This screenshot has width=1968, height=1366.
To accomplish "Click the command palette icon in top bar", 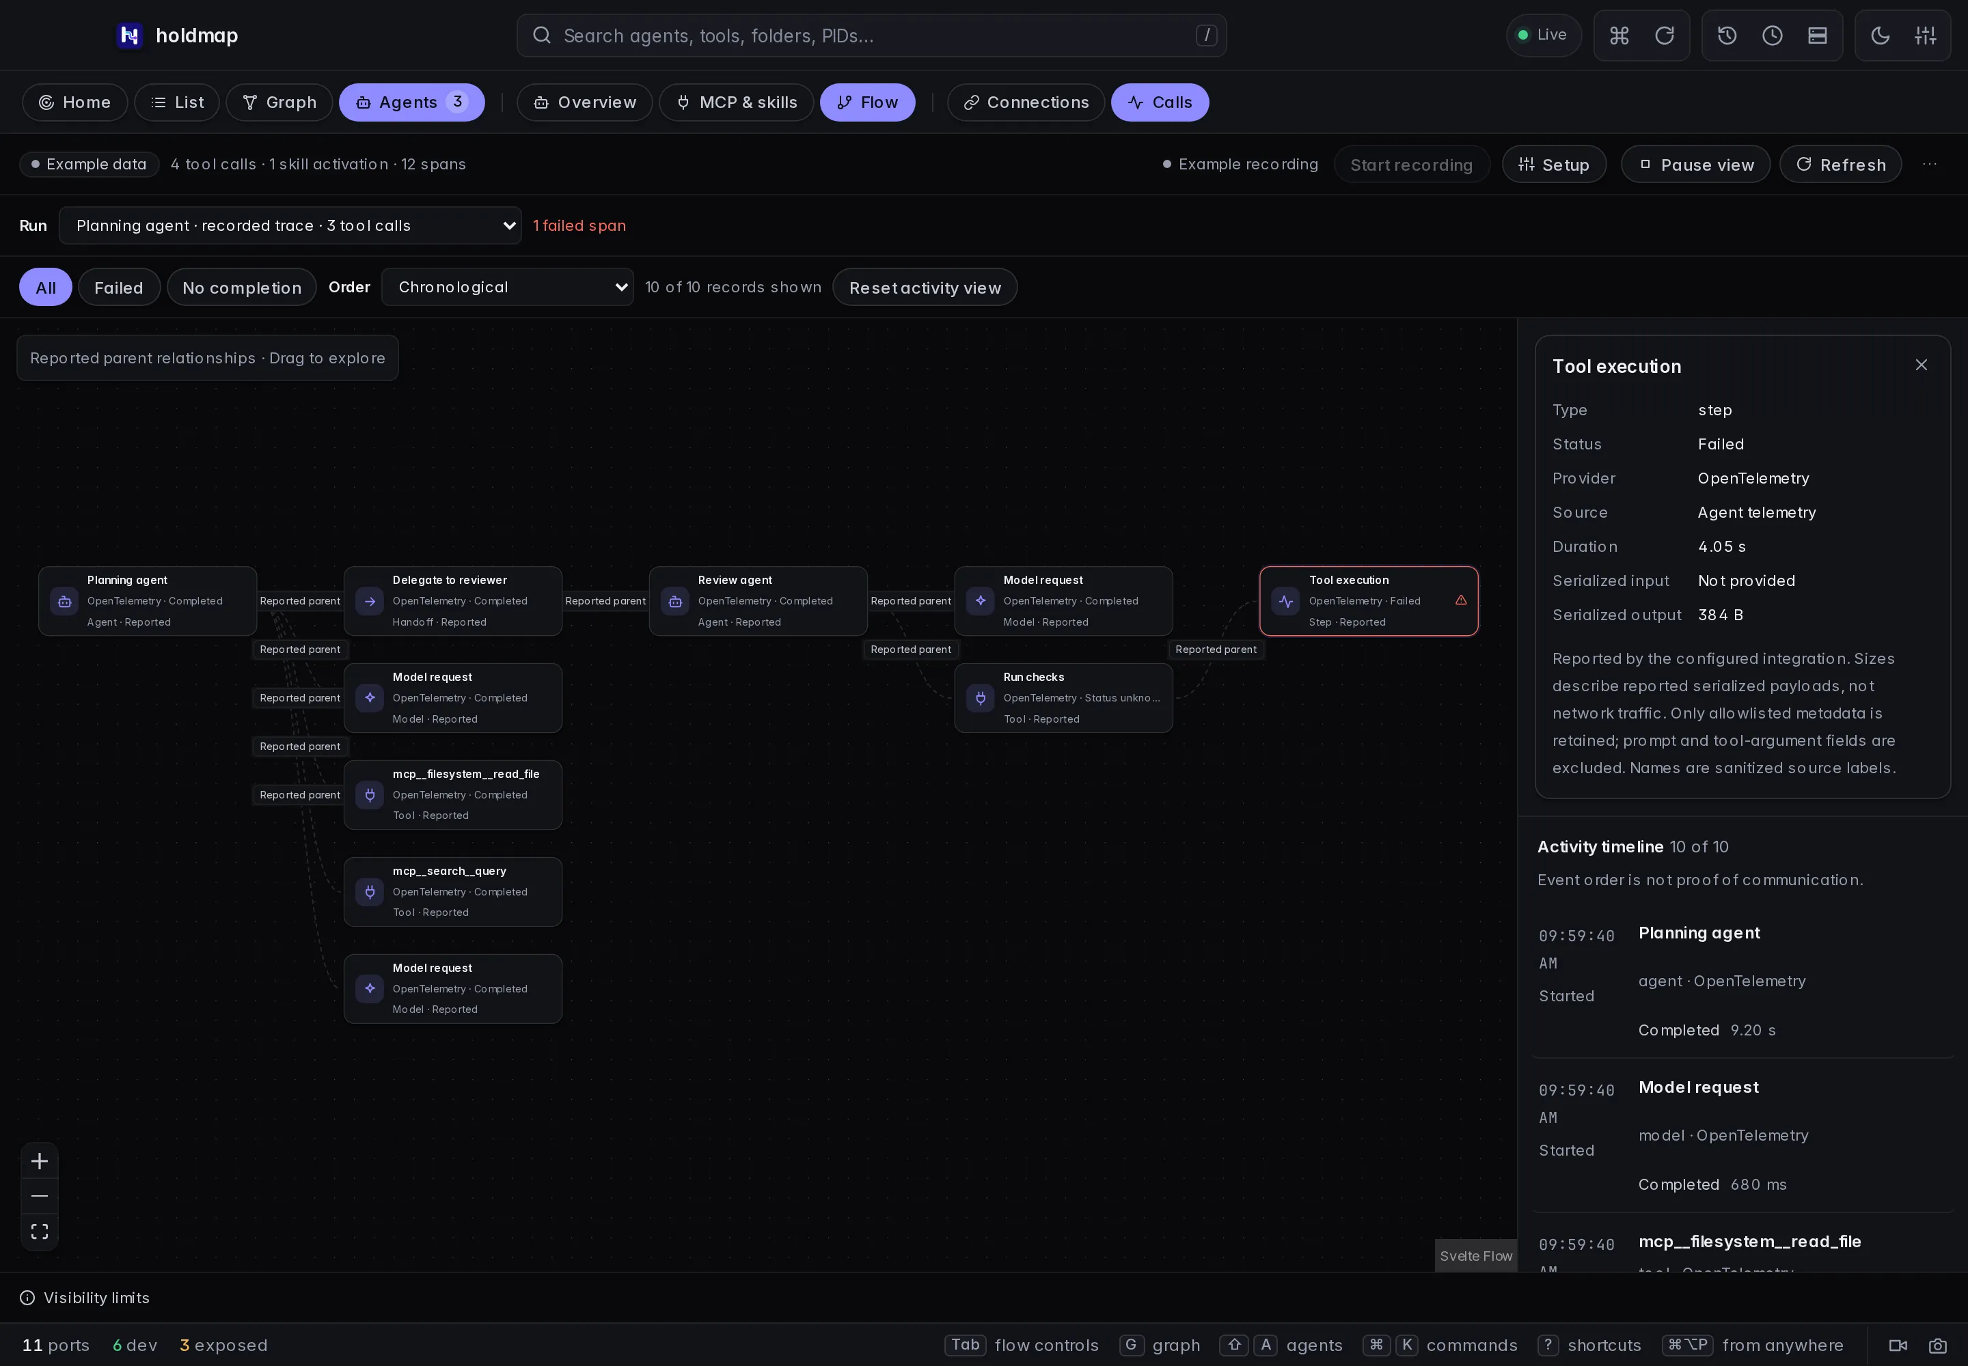I will 1619,35.
